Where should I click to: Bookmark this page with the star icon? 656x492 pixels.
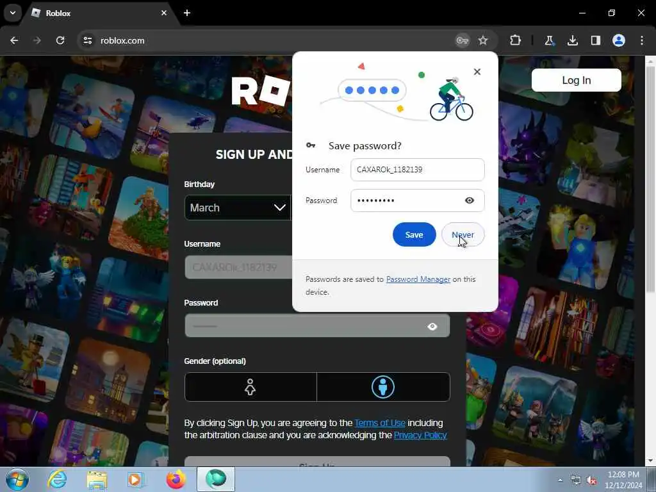tap(483, 40)
